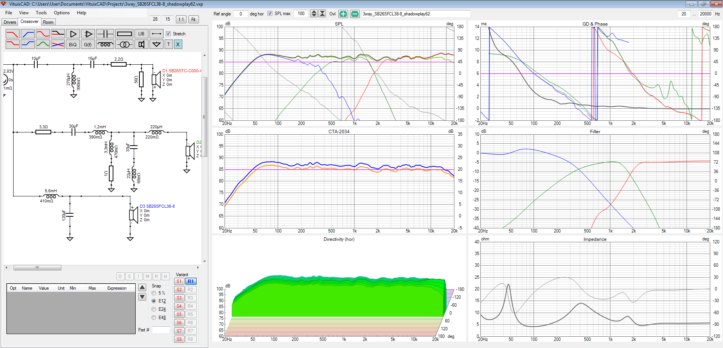Edit the minimum frequency field showing 20
The width and height of the screenshot is (723, 348).
coord(683,14)
